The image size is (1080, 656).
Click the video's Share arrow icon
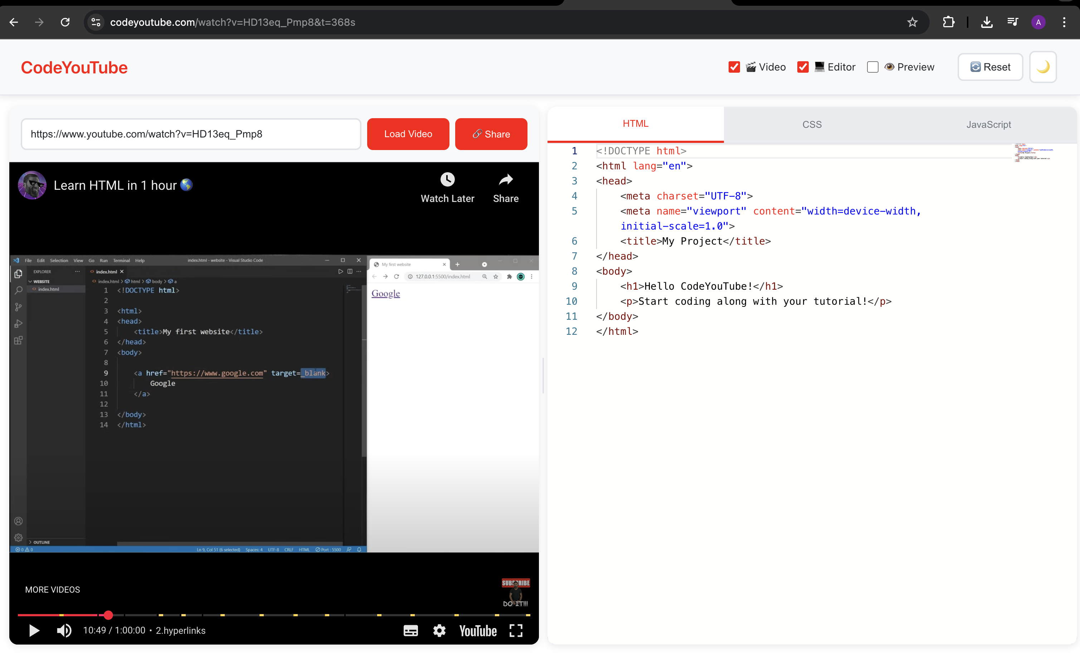505,179
